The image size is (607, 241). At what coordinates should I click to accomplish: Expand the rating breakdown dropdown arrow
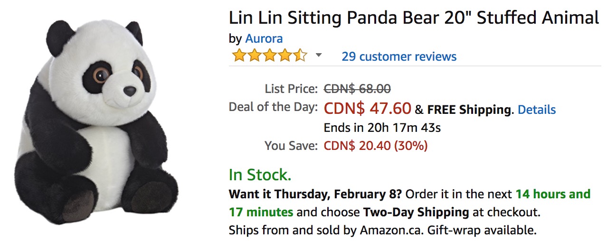tap(319, 56)
